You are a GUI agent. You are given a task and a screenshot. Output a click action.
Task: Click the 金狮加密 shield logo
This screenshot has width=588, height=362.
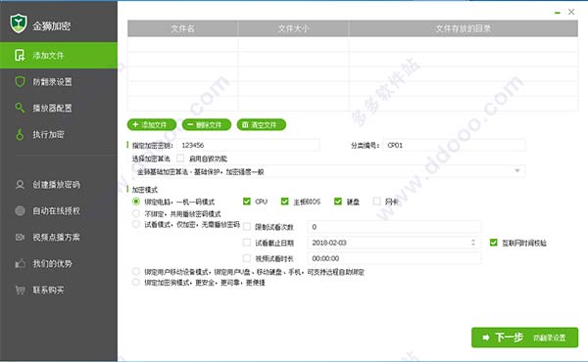tap(19, 23)
